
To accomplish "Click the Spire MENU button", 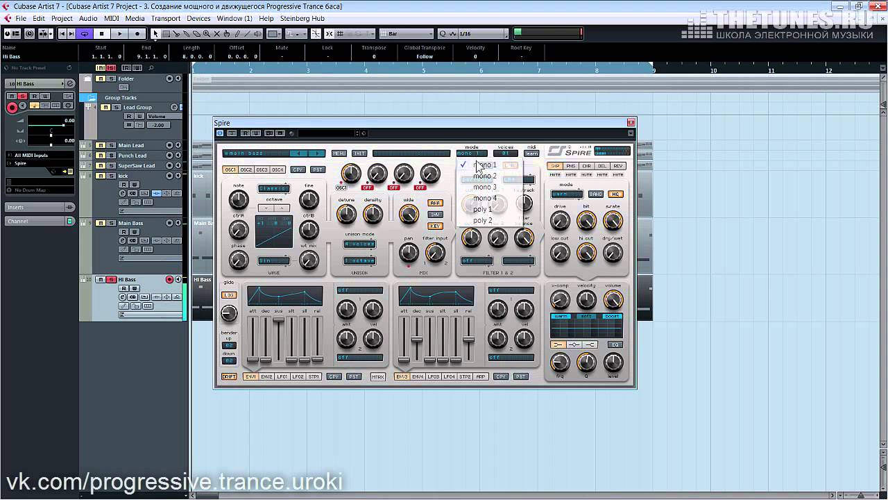I will tap(339, 153).
